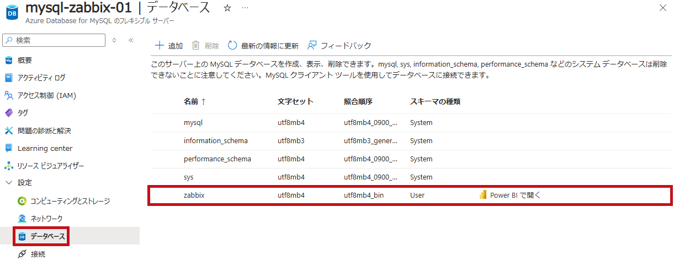The width and height of the screenshot is (674, 261).
Task: Toggle the sidebar expand/collapse arrows icon
Action: (x=114, y=40)
